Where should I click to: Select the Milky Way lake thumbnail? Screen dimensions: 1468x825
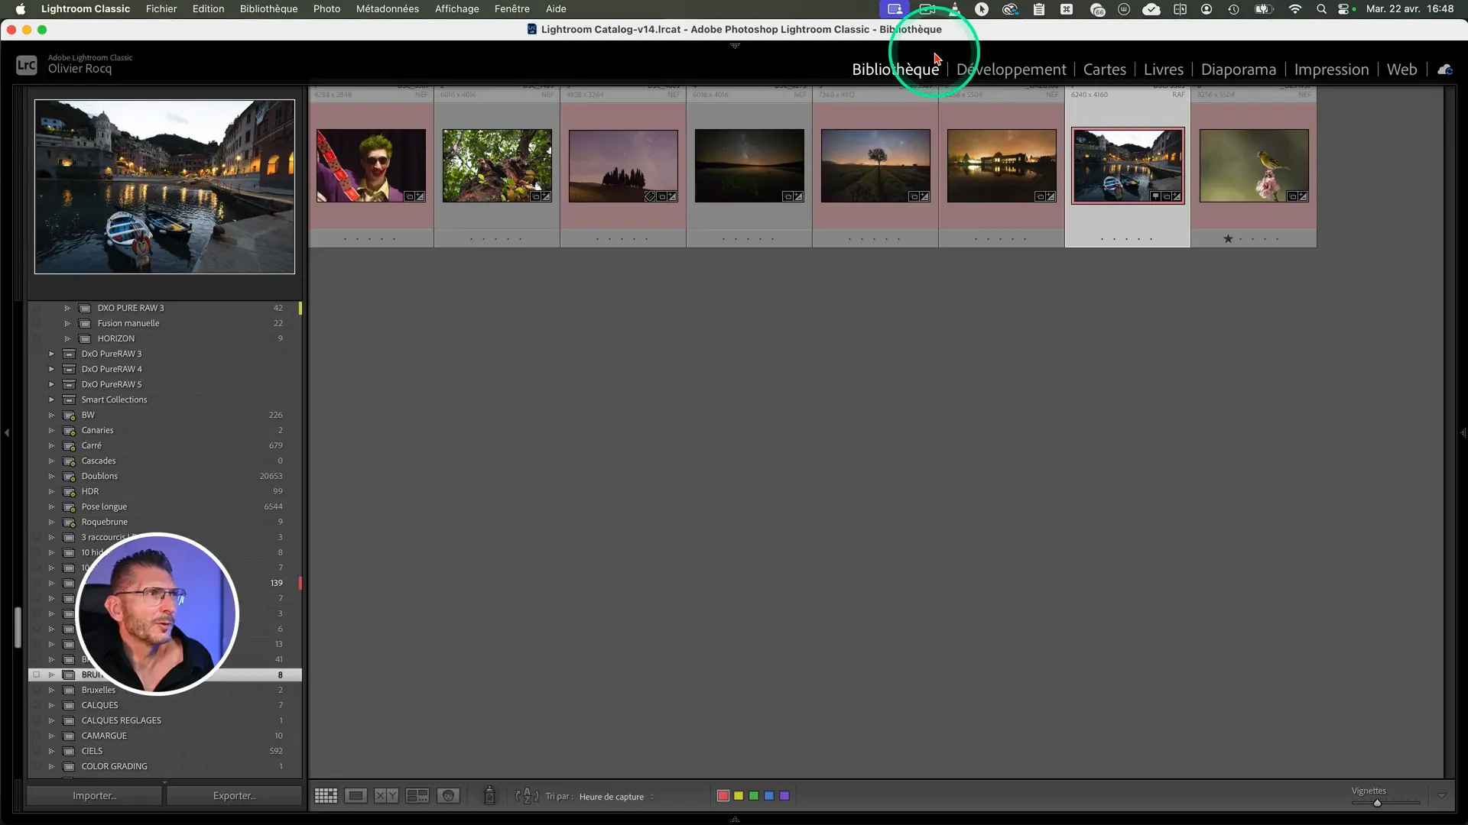click(x=749, y=166)
